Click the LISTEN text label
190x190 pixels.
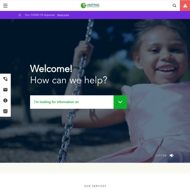161,155
